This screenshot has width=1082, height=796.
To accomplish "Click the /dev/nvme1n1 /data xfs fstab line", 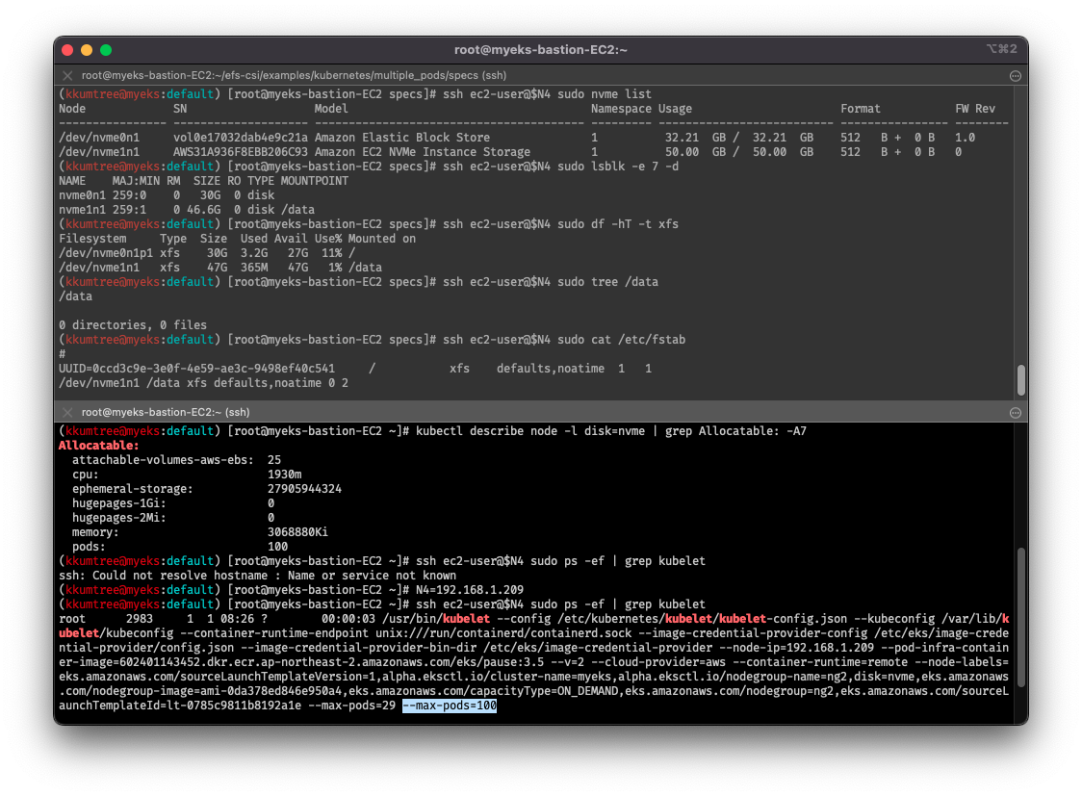I will pos(203,383).
